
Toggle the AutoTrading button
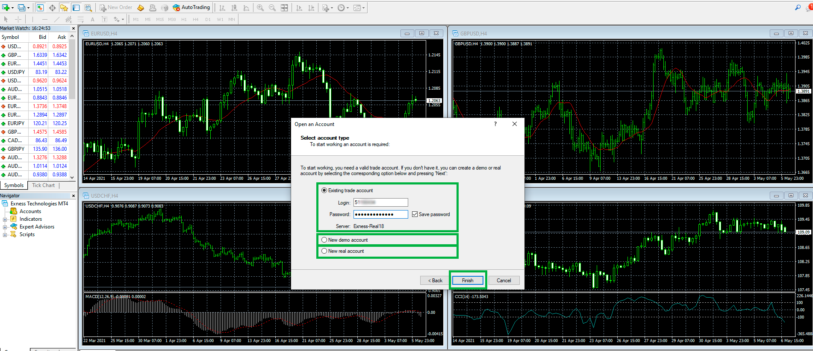[x=191, y=8]
